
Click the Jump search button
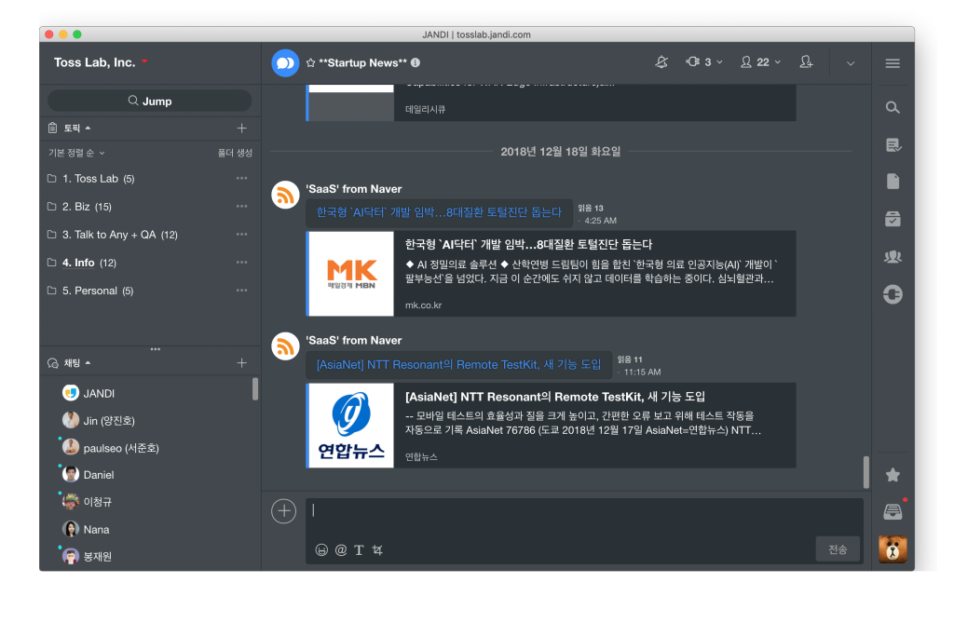point(150,101)
